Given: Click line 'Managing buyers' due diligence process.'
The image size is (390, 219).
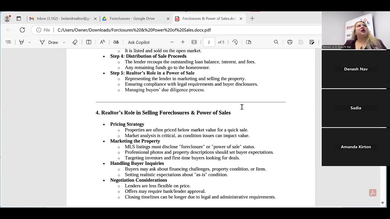Looking at the screenshot, I should tap(165, 90).
